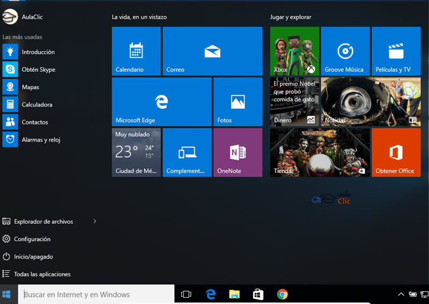
Task: Open Task View in the taskbar
Action: pos(186,294)
